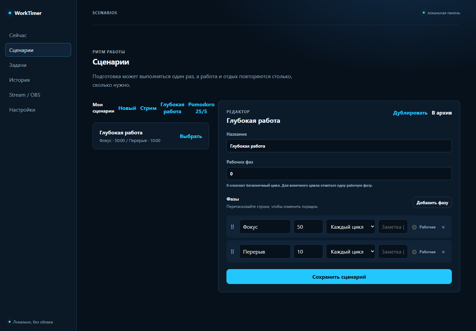Choose the Стрим scenario template
This screenshot has width=476, height=331.
(148, 108)
